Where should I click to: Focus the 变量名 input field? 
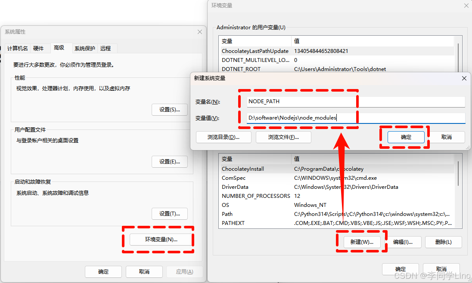click(356, 102)
